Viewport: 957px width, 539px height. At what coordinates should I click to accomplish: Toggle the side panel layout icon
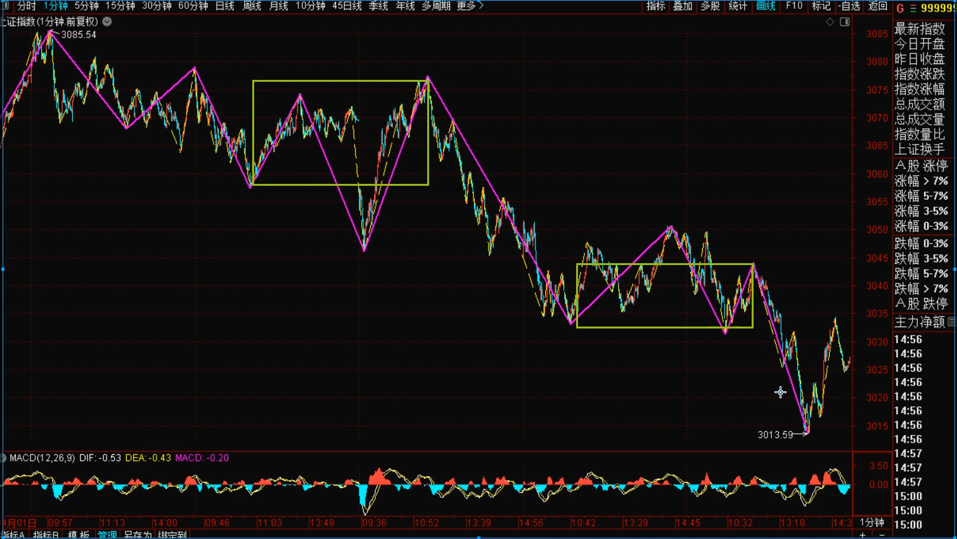(x=845, y=22)
